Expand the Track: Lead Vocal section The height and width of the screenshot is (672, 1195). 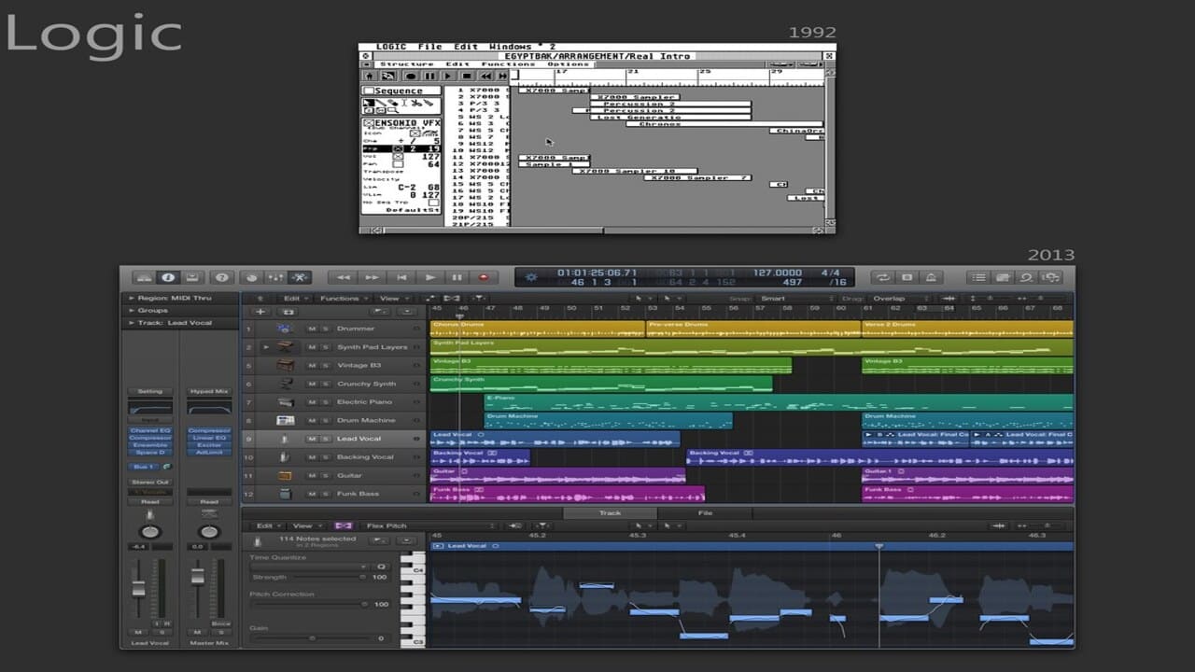point(130,323)
